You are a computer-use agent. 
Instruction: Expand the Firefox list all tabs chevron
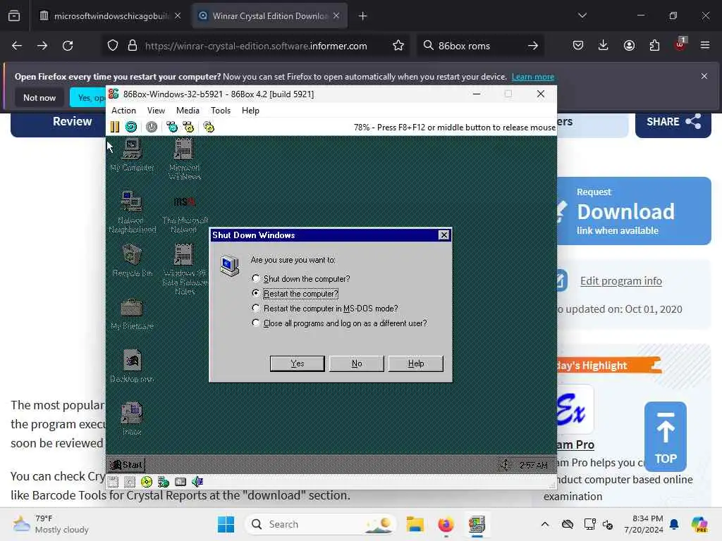(582, 15)
